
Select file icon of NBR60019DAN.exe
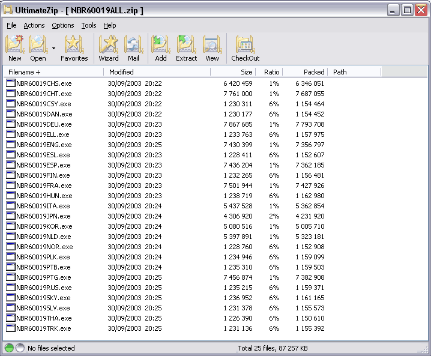pyautogui.click(x=11, y=114)
